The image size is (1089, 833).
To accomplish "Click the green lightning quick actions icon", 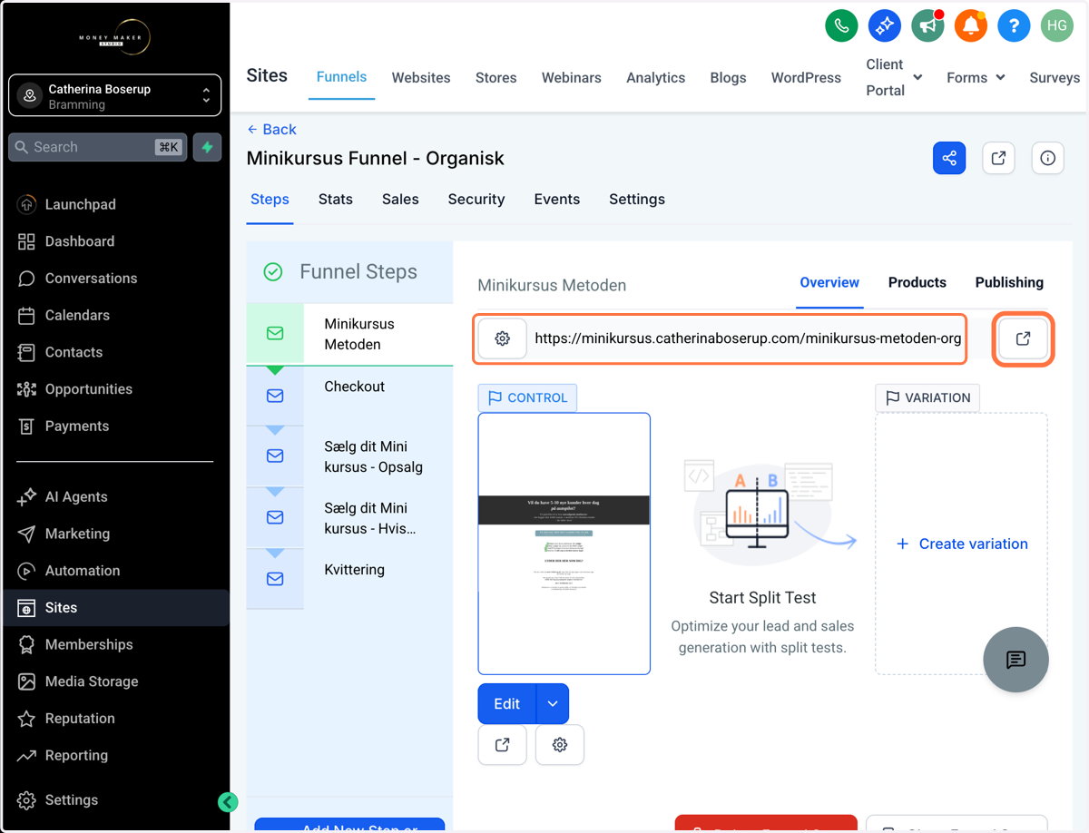I will pyautogui.click(x=208, y=147).
